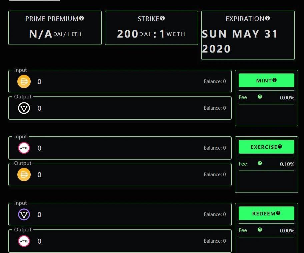
Task: Click the Exercise fee info icon
Action: click(260, 163)
